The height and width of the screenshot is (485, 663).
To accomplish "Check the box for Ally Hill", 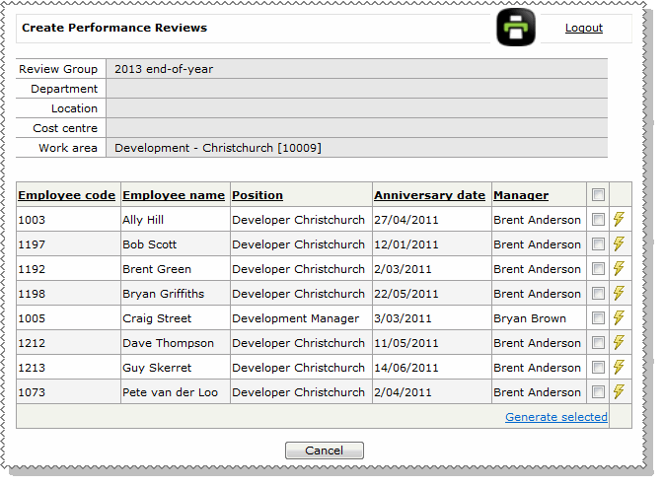I will [598, 219].
